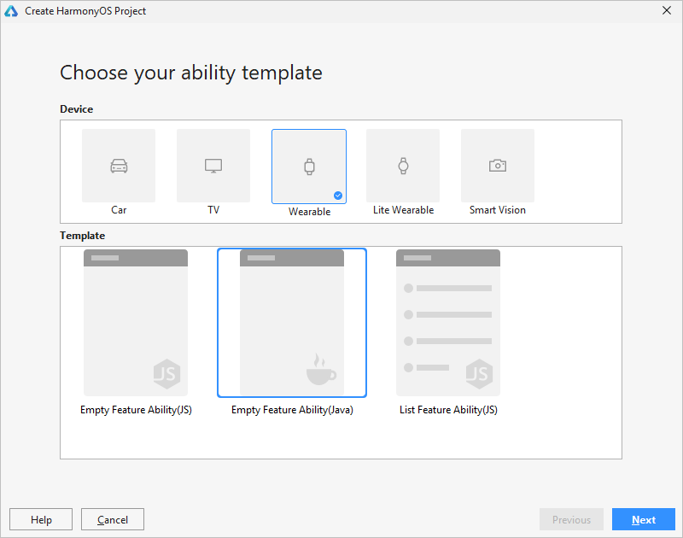Image resolution: width=683 pixels, height=538 pixels.
Task: Choose Empty Feature Ability(Java) template thumbnail
Action: point(292,323)
